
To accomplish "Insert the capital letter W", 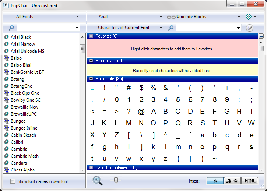I will [x=251, y=123].
